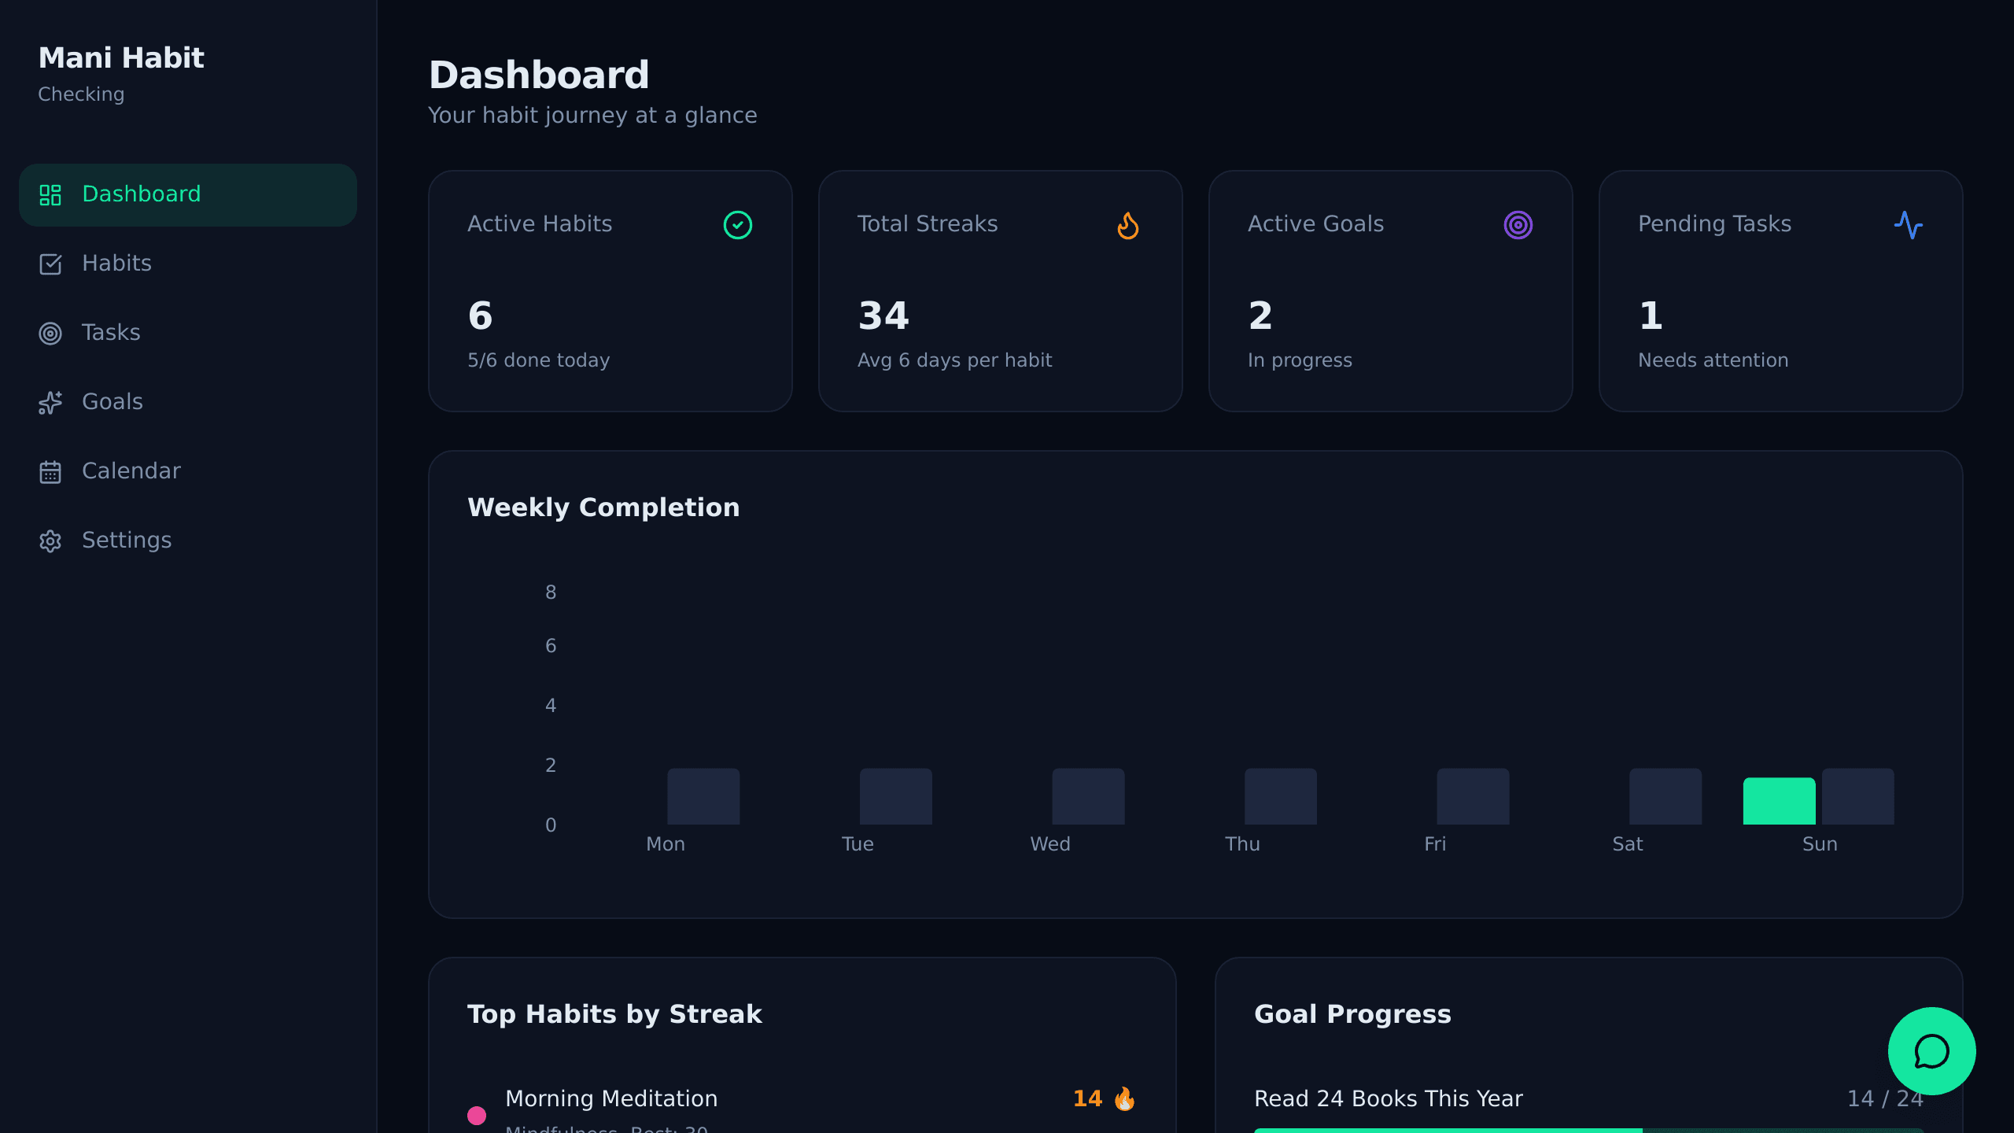Click the flame icon in Total Streaks card
Viewport: 2014px width, 1133px height.
pos(1127,225)
